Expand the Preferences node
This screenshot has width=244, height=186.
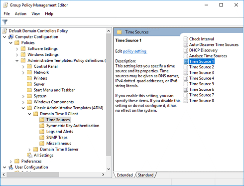[11, 162]
